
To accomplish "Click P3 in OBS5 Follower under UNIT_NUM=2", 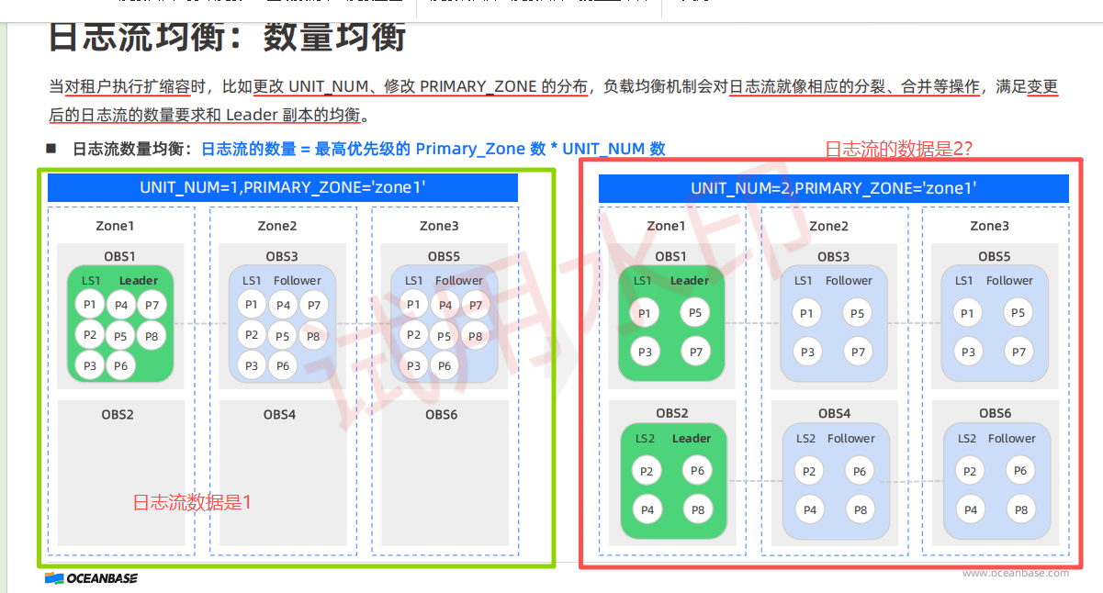I will [966, 352].
